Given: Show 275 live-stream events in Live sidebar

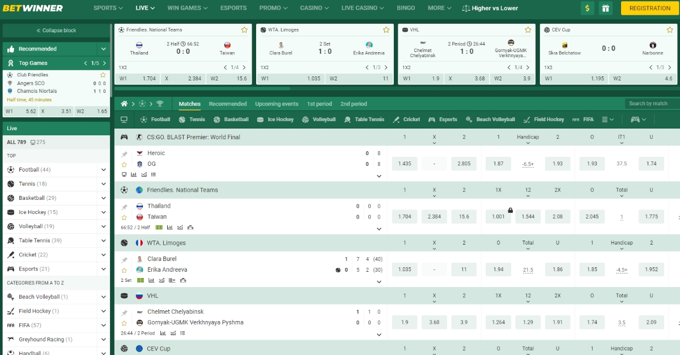Looking at the screenshot, I should point(37,142).
